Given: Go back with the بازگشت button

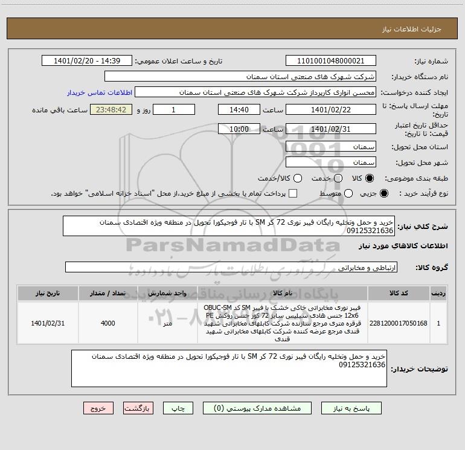Looking at the screenshot, I should pos(138,408).
